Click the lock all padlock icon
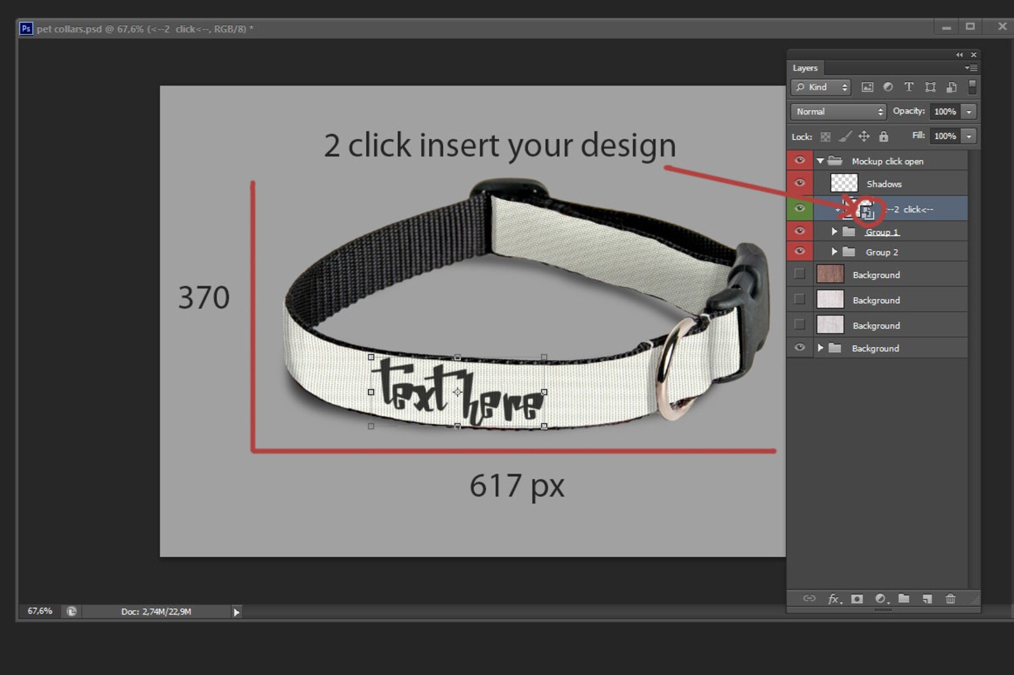 pyautogui.click(x=884, y=136)
